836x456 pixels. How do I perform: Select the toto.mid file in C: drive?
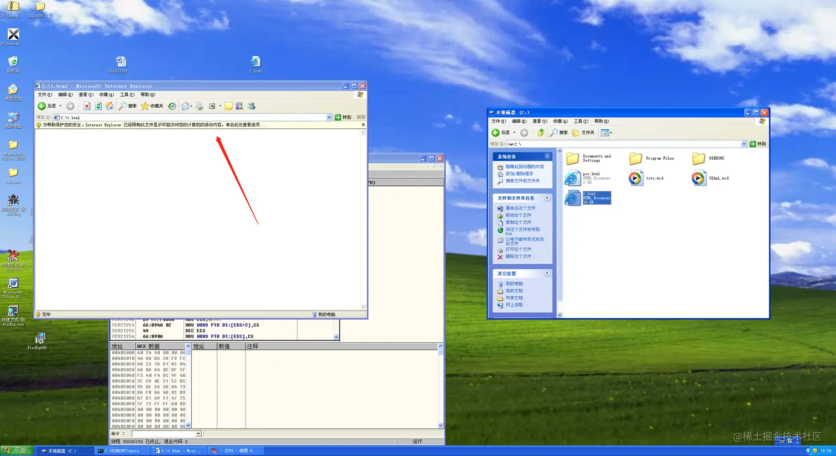point(646,178)
